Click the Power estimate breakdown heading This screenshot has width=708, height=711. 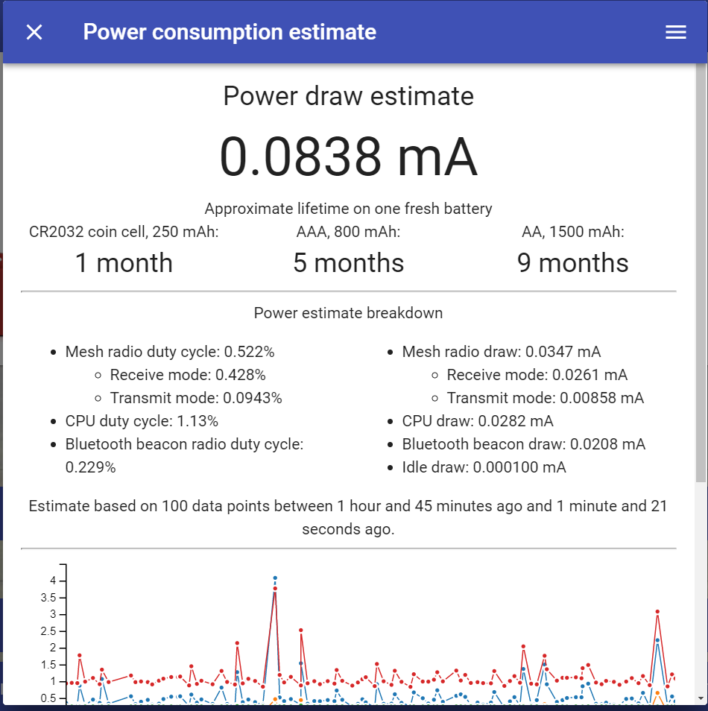[x=348, y=313]
